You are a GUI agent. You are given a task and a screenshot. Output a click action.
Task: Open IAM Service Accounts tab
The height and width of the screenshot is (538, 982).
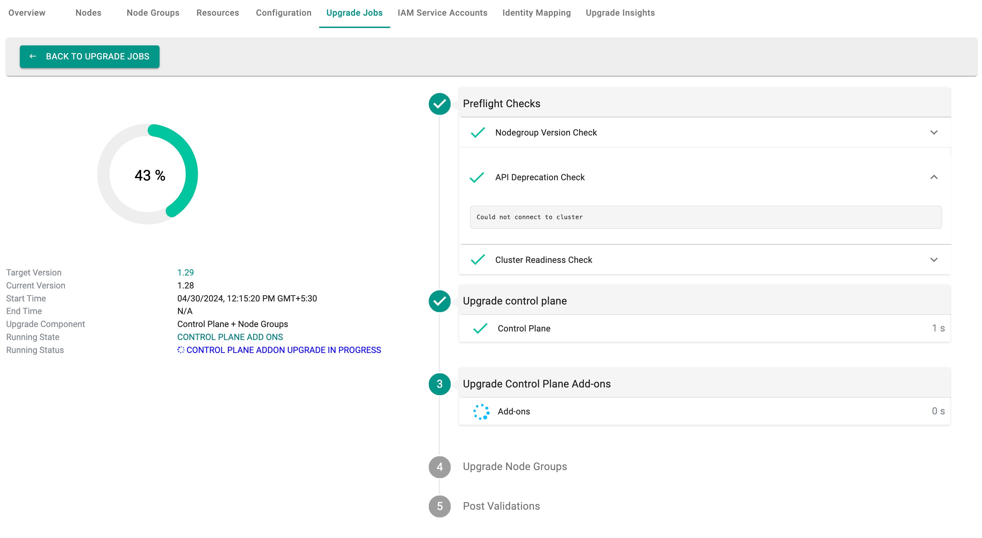tap(442, 13)
